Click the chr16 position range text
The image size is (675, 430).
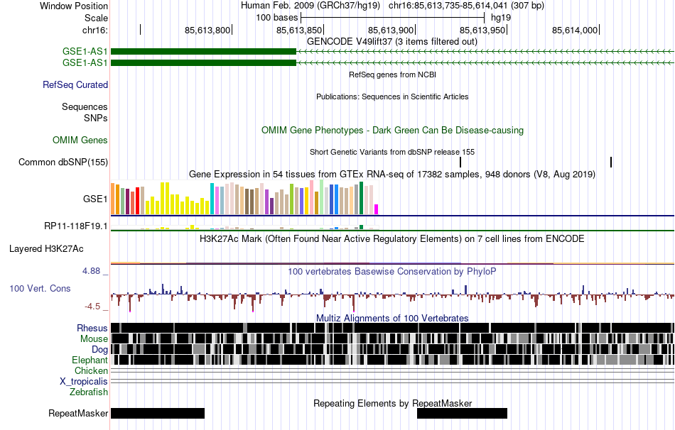click(466, 6)
